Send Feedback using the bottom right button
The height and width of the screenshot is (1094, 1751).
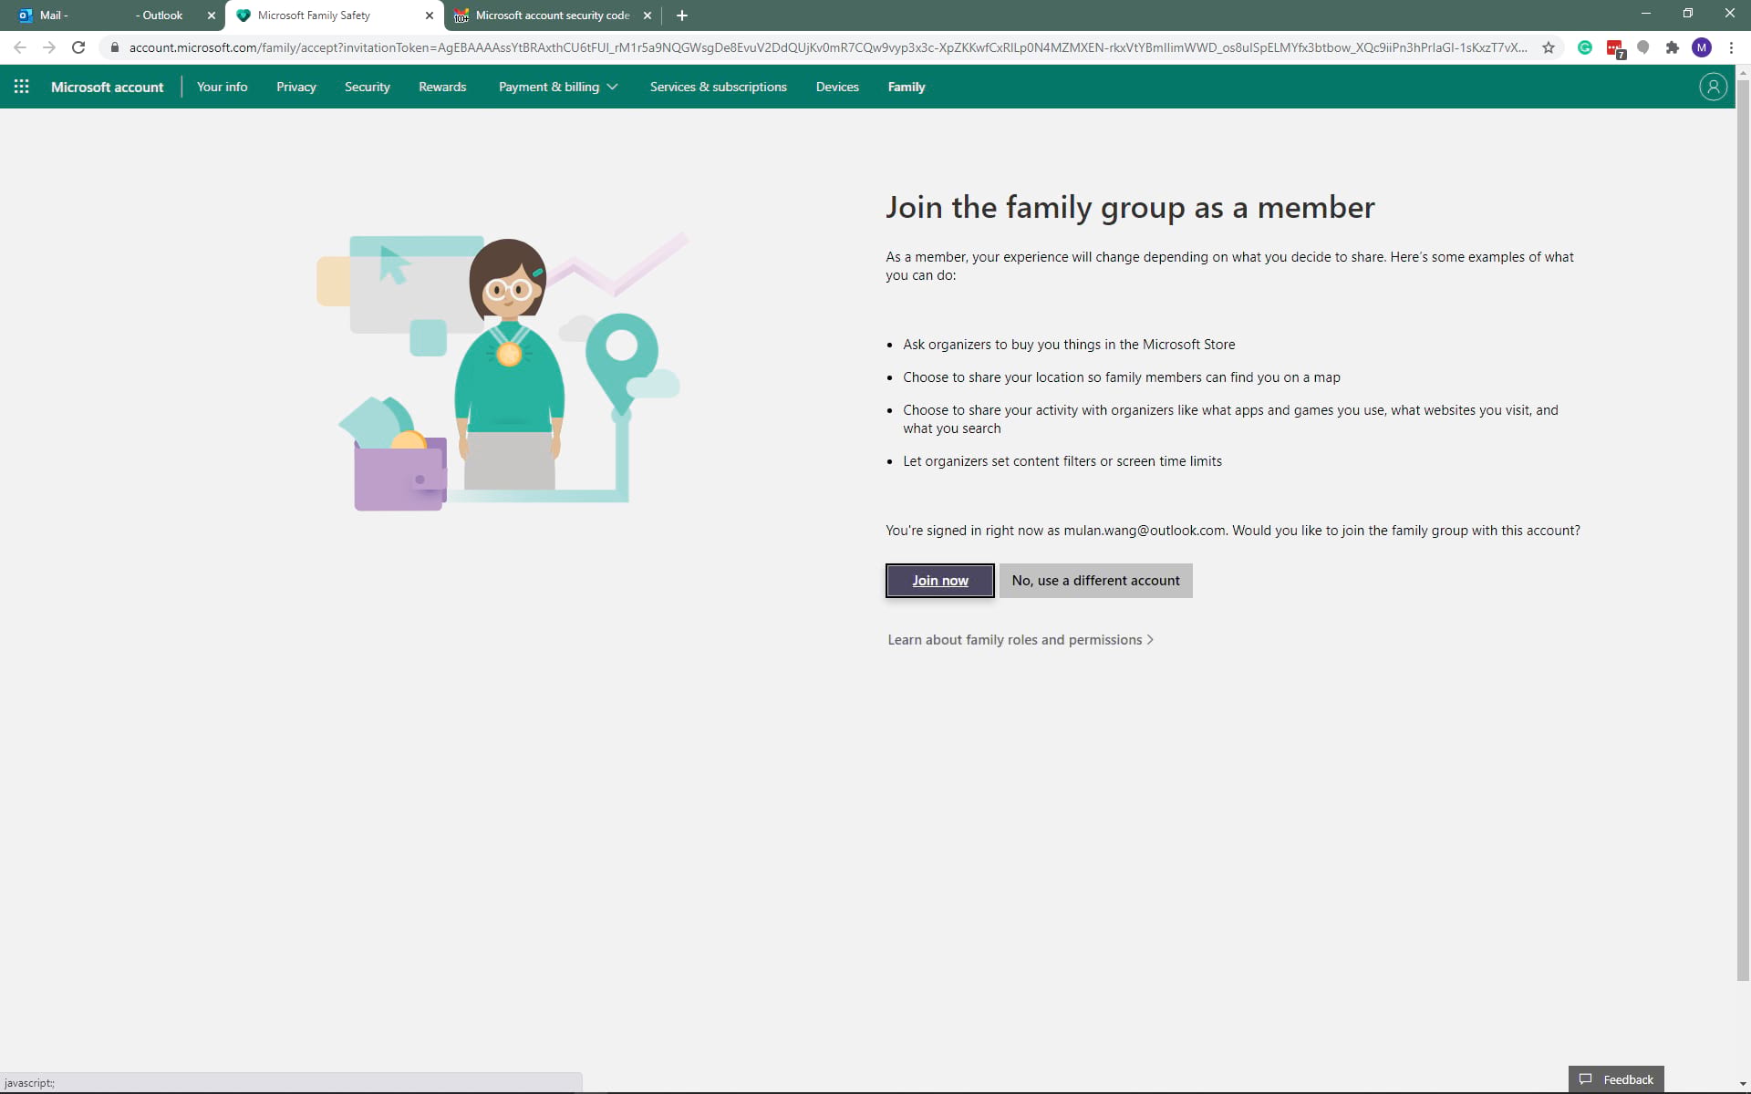click(x=1616, y=1079)
